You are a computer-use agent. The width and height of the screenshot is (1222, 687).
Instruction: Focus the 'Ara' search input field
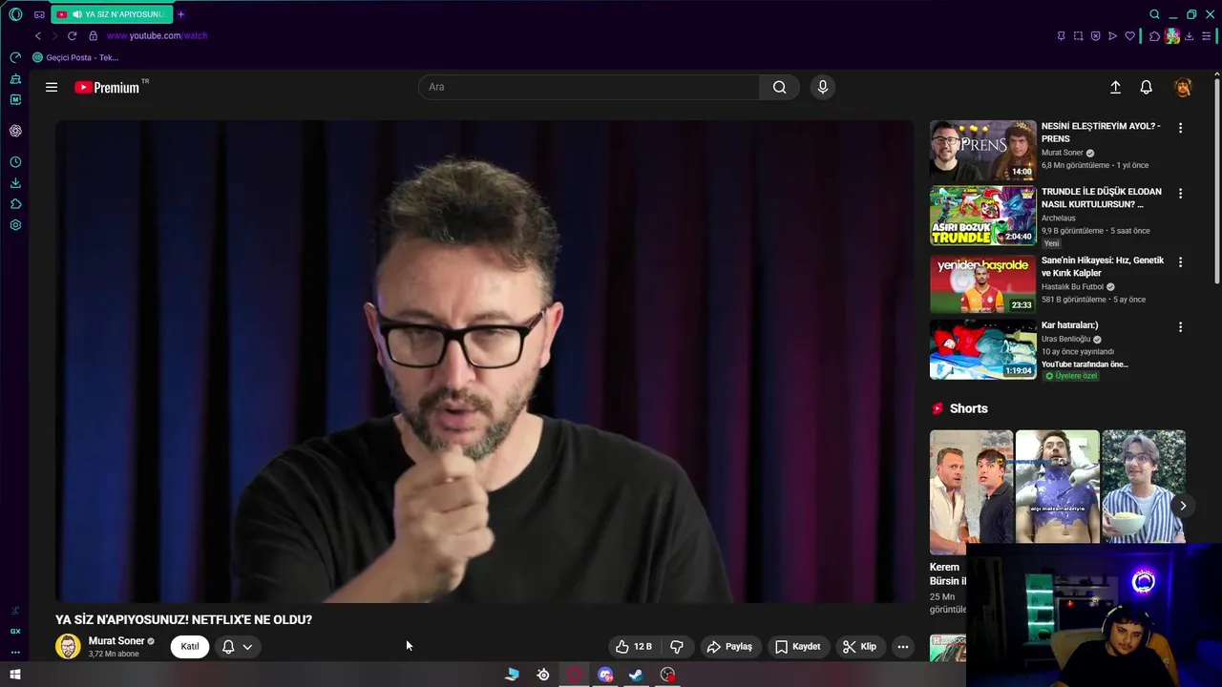coord(589,87)
